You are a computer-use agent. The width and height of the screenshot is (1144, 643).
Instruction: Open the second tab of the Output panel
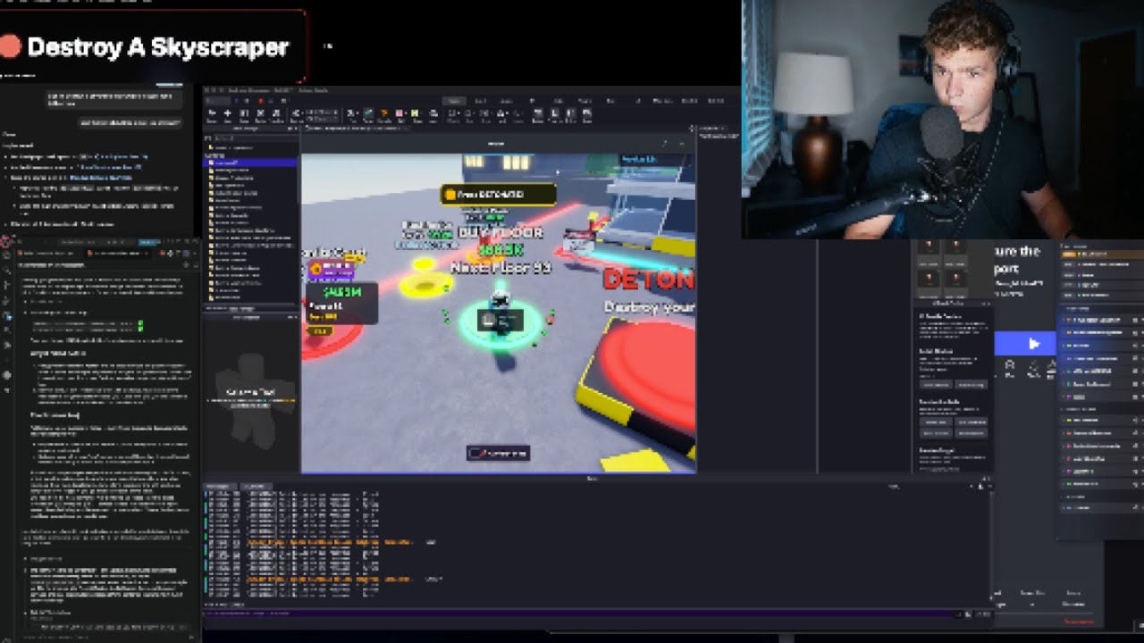click(x=256, y=486)
